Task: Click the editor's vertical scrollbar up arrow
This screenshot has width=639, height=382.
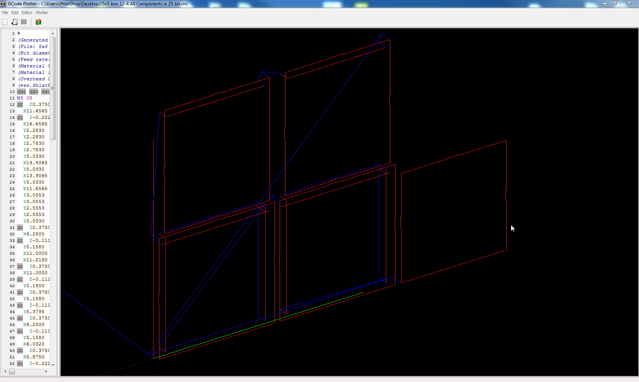Action: click(x=53, y=34)
